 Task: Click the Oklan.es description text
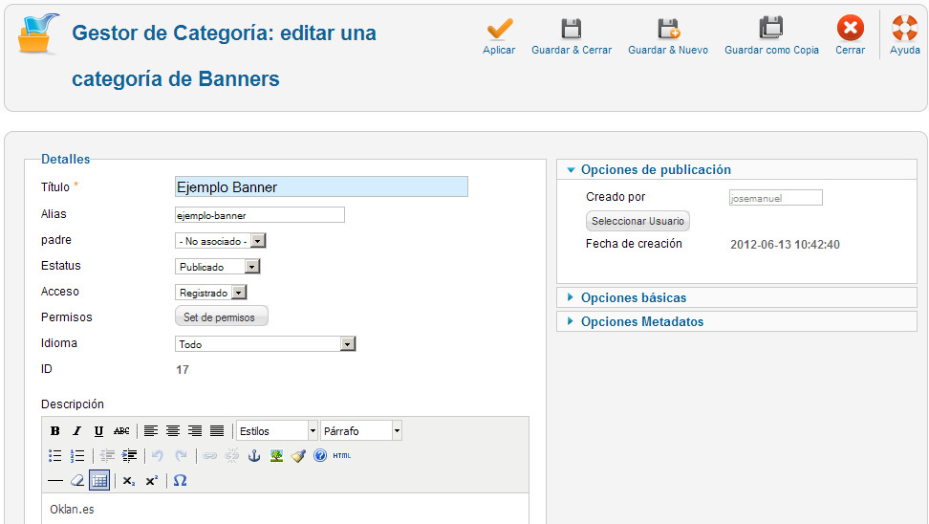coord(72,510)
